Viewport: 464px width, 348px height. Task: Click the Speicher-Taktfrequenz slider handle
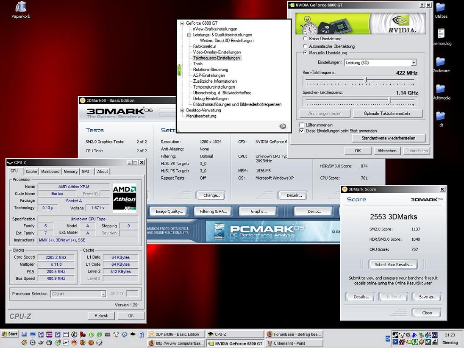pyautogui.click(x=390, y=100)
